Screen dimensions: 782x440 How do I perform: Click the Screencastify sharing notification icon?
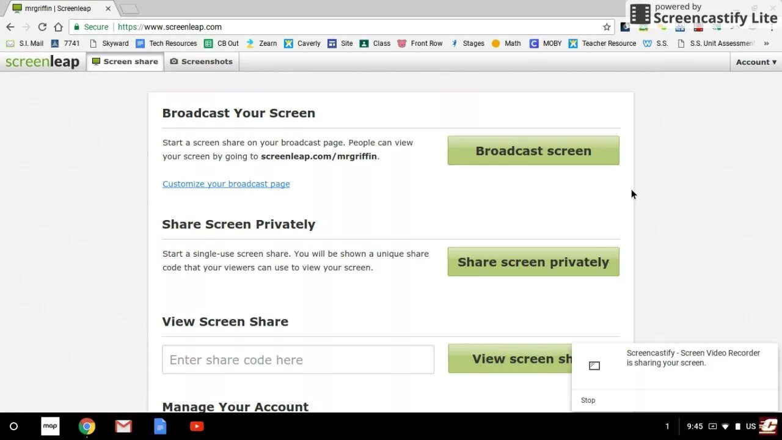pos(594,365)
